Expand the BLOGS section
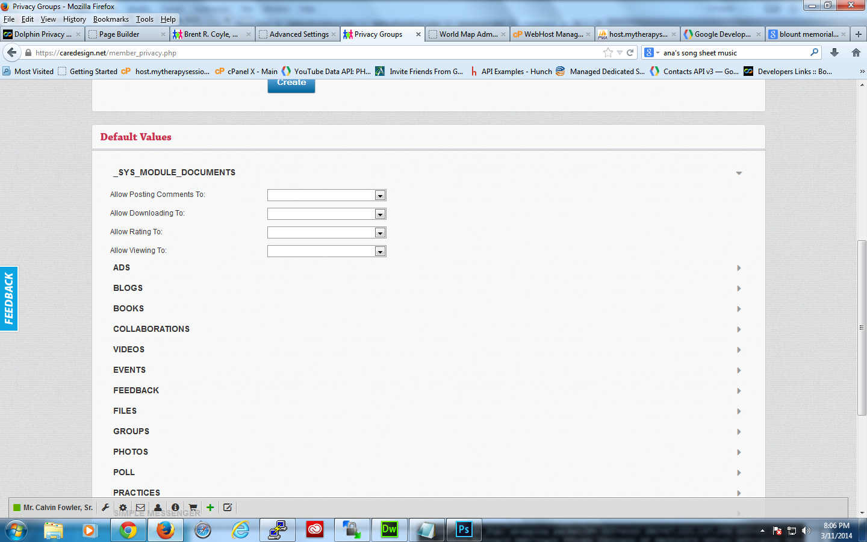867x542 pixels. pos(739,288)
